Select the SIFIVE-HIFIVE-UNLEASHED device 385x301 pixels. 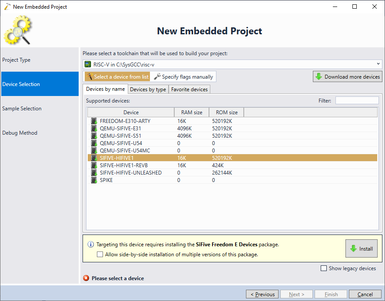point(131,172)
